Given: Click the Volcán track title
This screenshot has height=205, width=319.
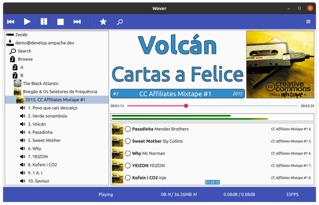Looking at the screenshot, I should pos(177,45).
